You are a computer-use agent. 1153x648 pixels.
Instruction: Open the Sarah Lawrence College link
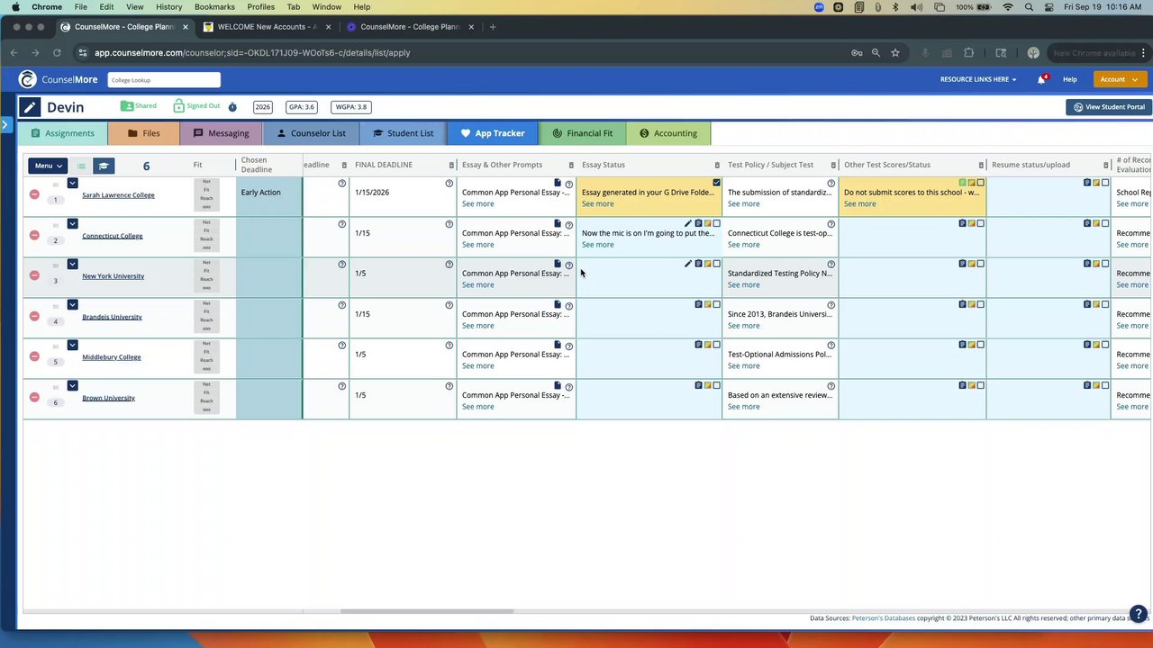pyautogui.click(x=118, y=195)
